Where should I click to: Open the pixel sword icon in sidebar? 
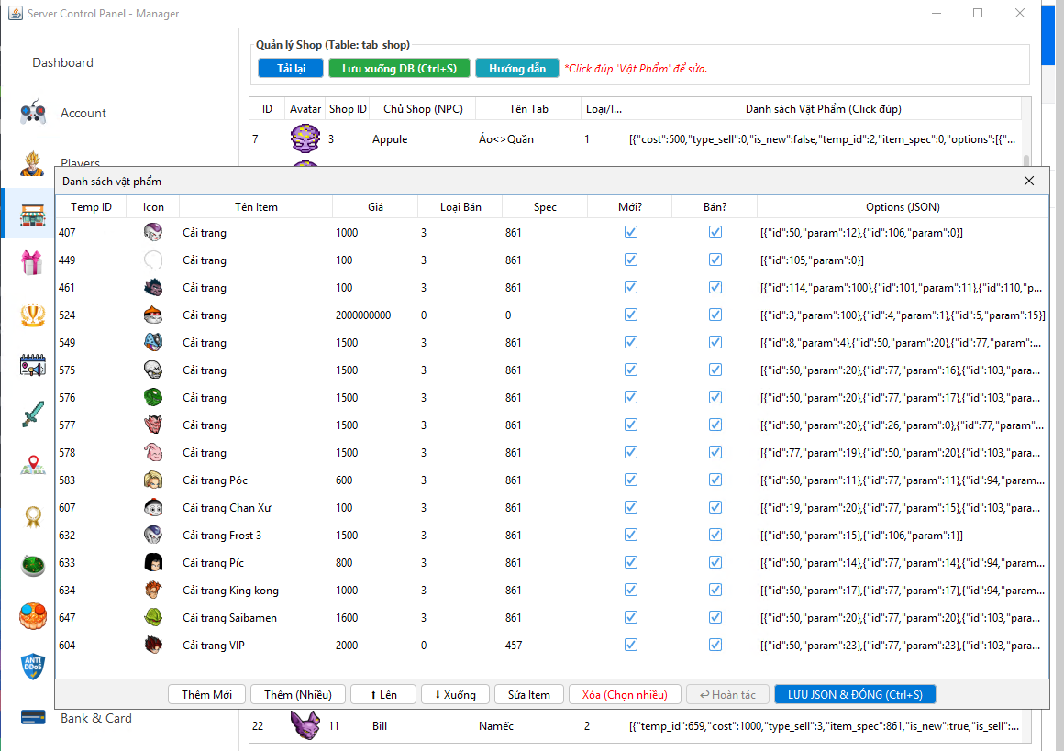coord(33,414)
